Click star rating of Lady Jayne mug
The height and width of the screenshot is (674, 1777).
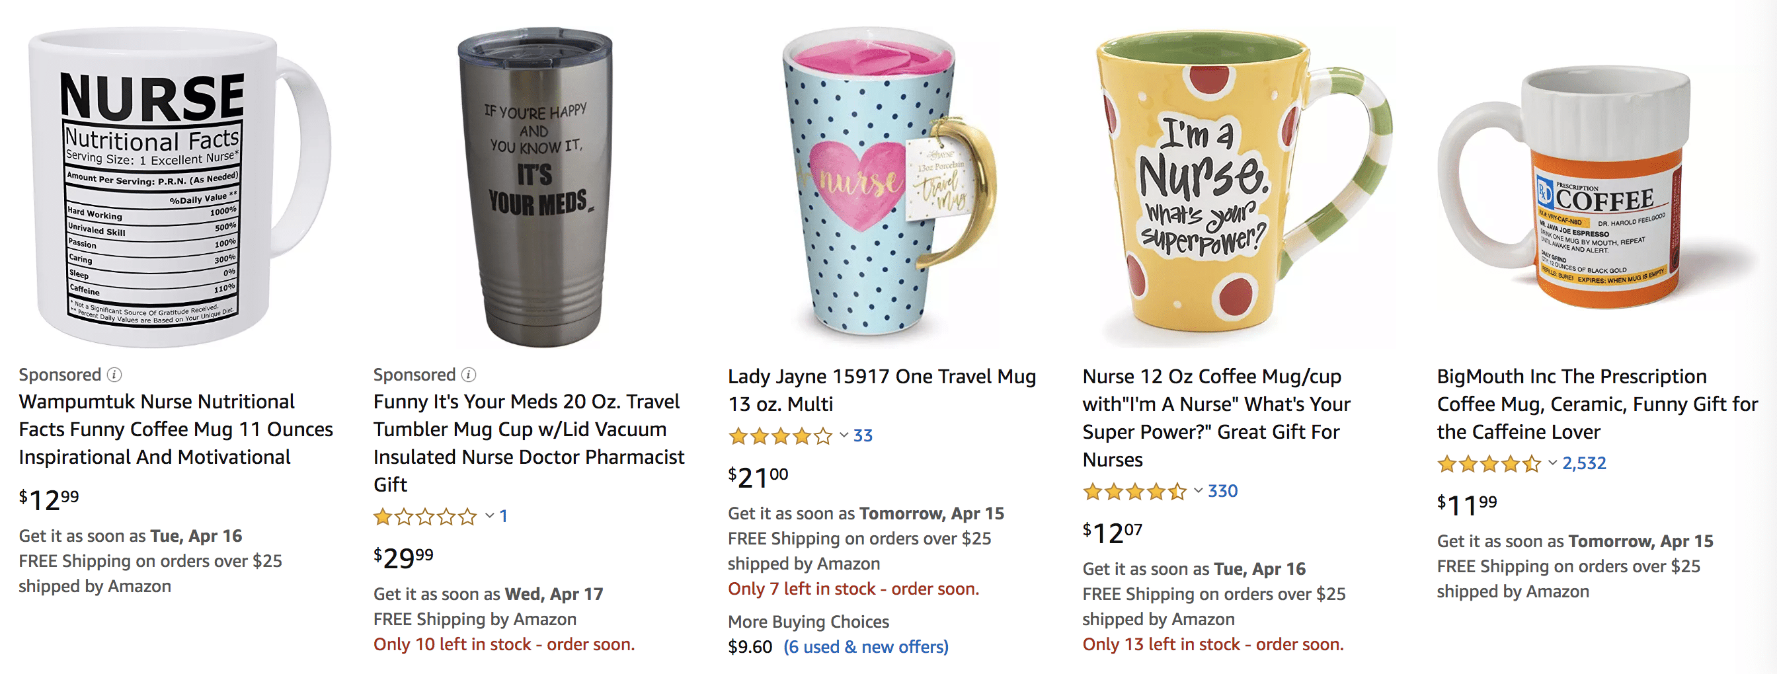[x=780, y=435]
